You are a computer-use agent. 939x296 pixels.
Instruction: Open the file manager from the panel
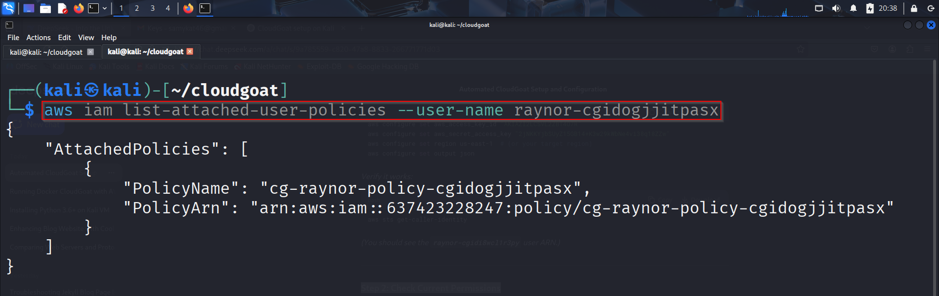(x=45, y=8)
